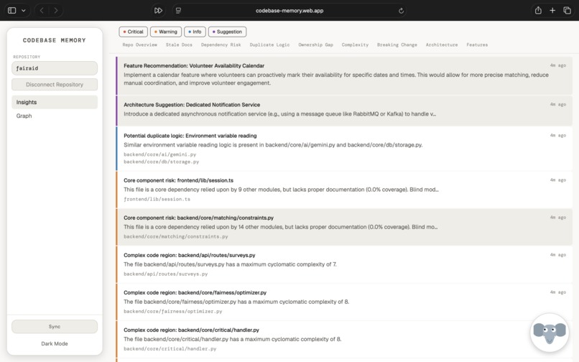Toggle the Suggestion severity filter
The height and width of the screenshot is (362, 579).
coord(227,32)
